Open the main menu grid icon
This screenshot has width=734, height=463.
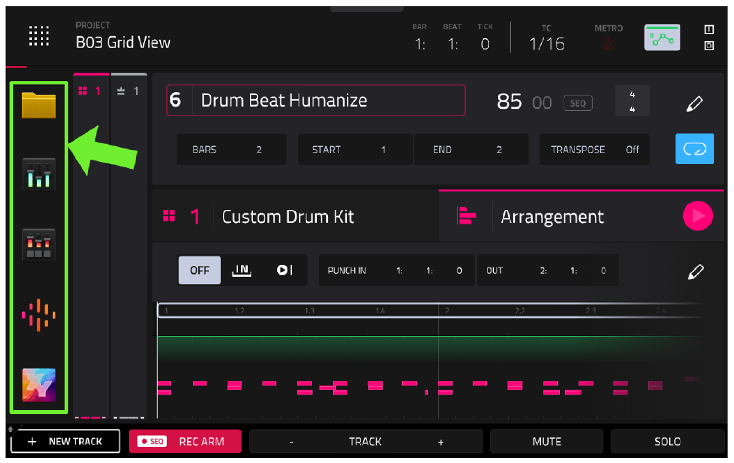click(39, 36)
